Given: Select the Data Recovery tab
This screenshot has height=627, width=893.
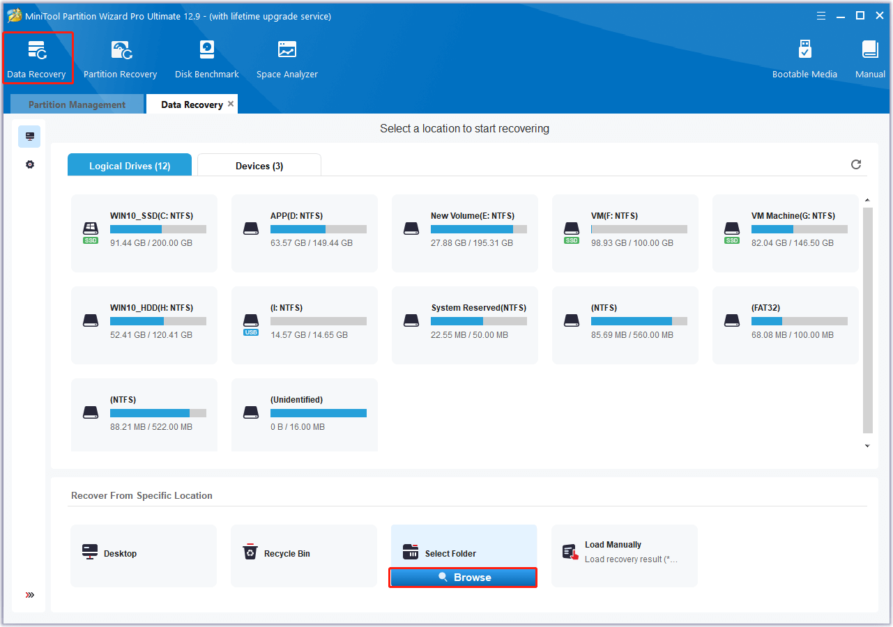Looking at the screenshot, I should click(x=192, y=104).
